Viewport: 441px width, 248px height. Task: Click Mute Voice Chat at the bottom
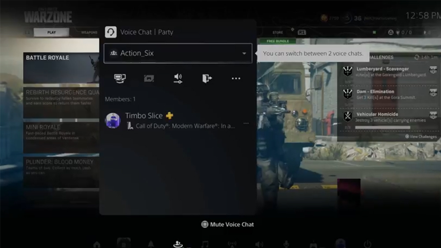click(x=228, y=224)
